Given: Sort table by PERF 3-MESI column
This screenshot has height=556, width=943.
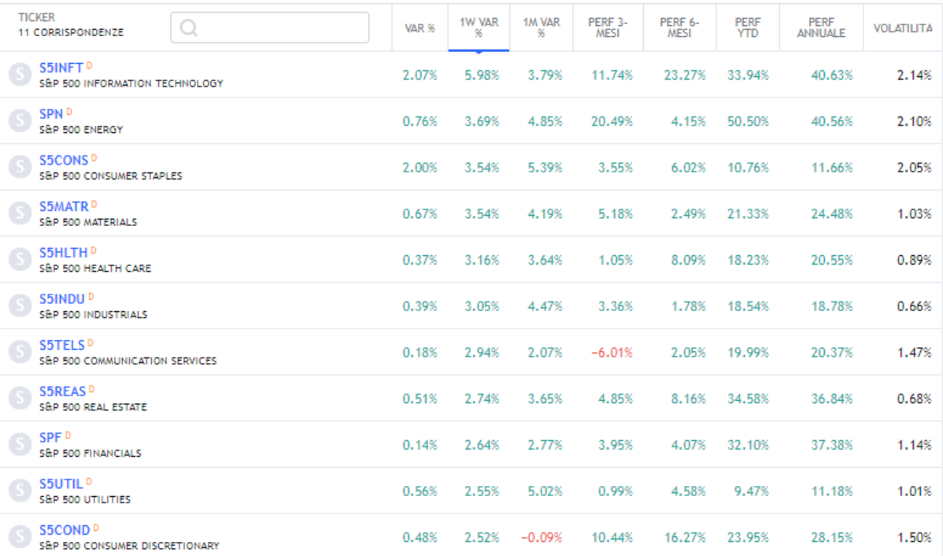Looking at the screenshot, I should 607,28.
